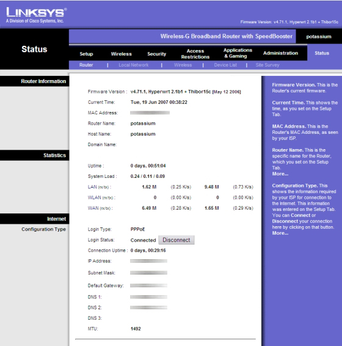
Task: Open the Router sub-tab
Action: point(86,65)
